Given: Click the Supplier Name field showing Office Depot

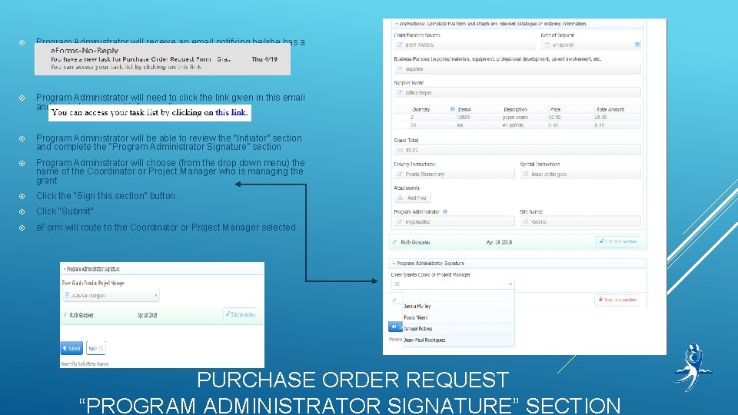Looking at the screenshot, I should click(517, 93).
